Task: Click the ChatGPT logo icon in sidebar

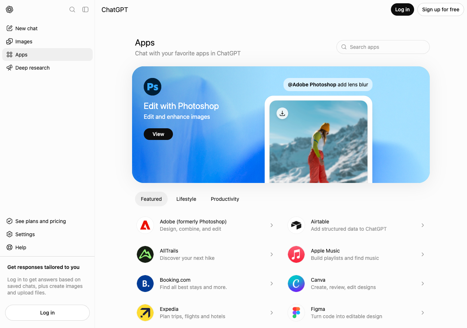Action: coord(9,9)
